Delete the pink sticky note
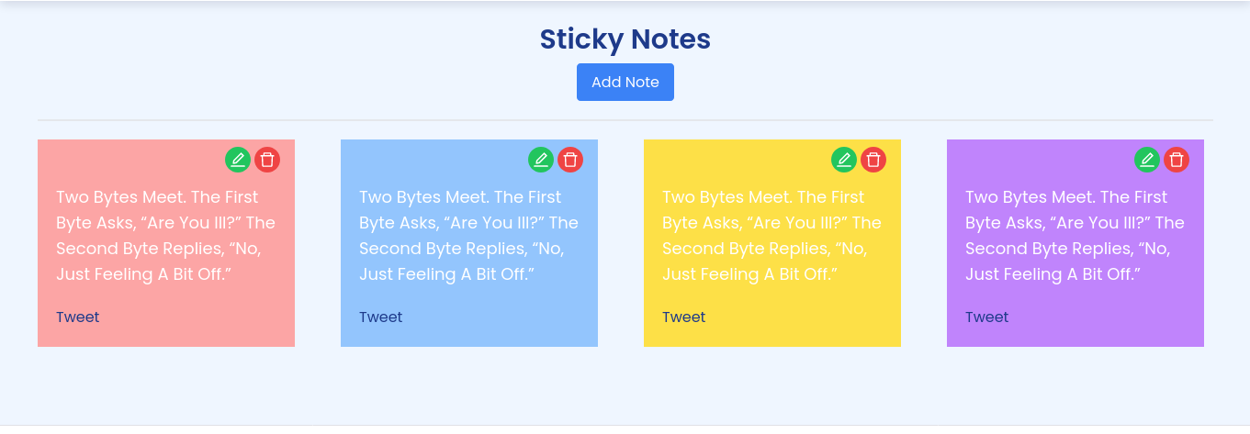The image size is (1250, 434). (267, 160)
